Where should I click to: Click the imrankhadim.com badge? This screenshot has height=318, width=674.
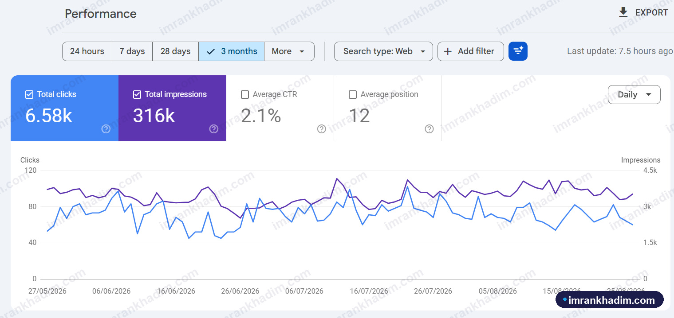pos(610,300)
